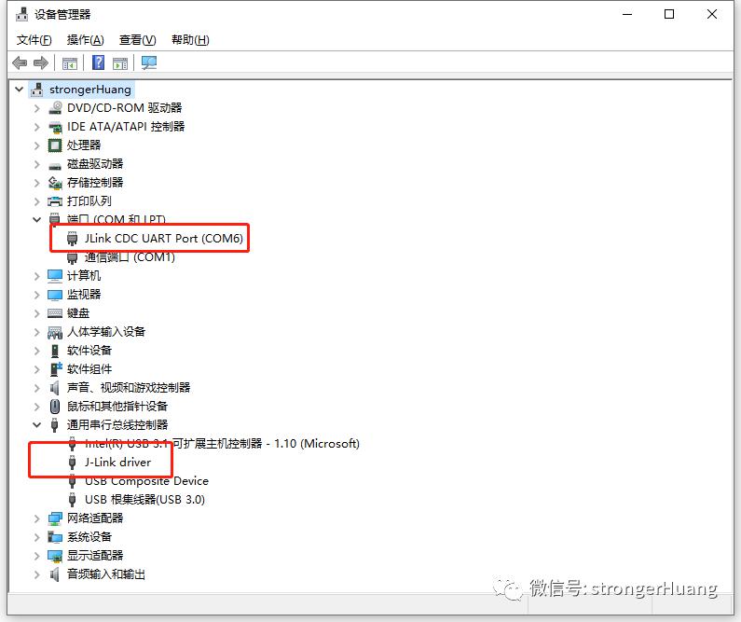Open the 帮助(H) menu
This screenshot has width=741, height=622.
190,40
